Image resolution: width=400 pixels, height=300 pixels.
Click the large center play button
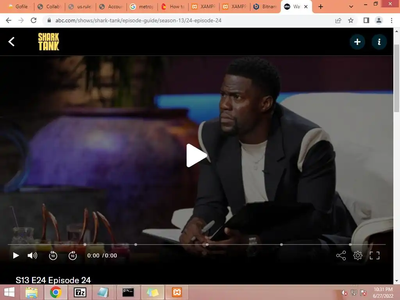tap(196, 155)
